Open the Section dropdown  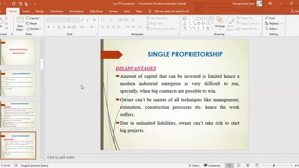[x=34, y=29]
